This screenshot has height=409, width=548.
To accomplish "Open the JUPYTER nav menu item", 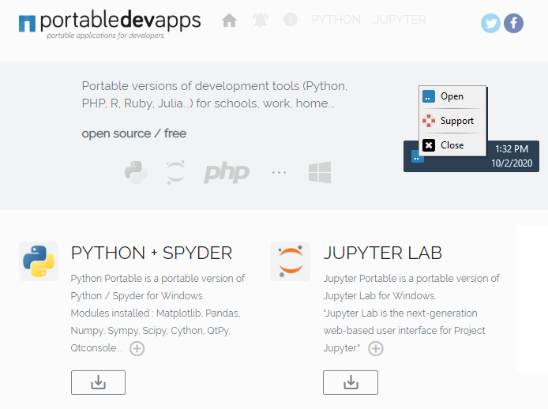I will click(400, 20).
